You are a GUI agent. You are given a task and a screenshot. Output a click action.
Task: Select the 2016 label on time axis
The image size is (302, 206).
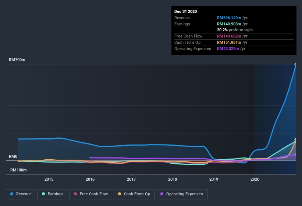(x=90, y=179)
